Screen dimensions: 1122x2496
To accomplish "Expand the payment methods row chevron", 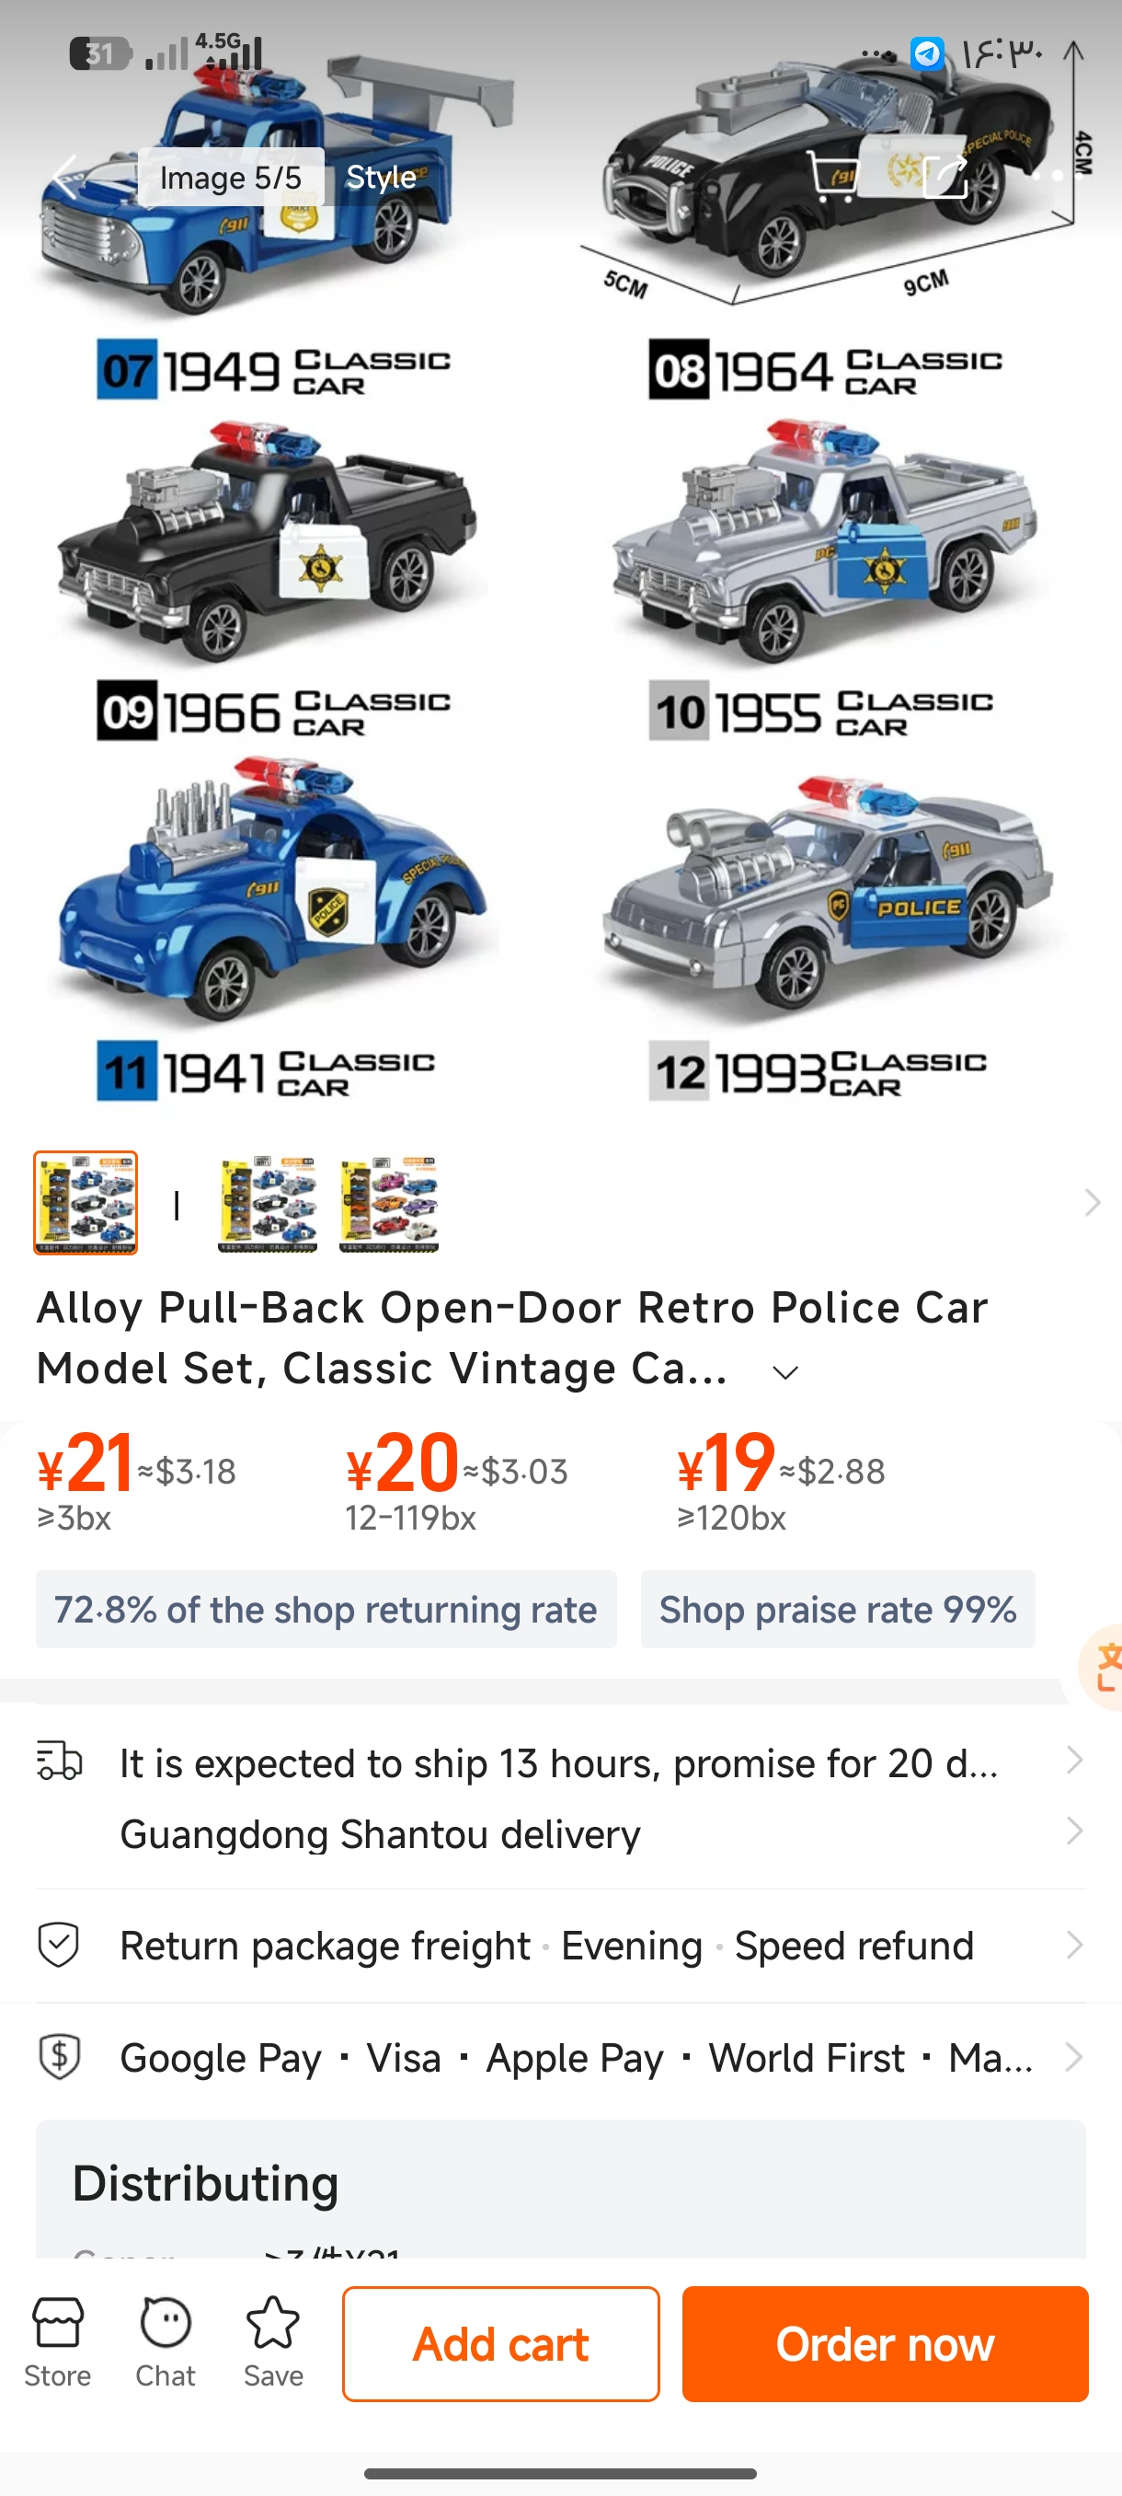I will coord(1073,2056).
